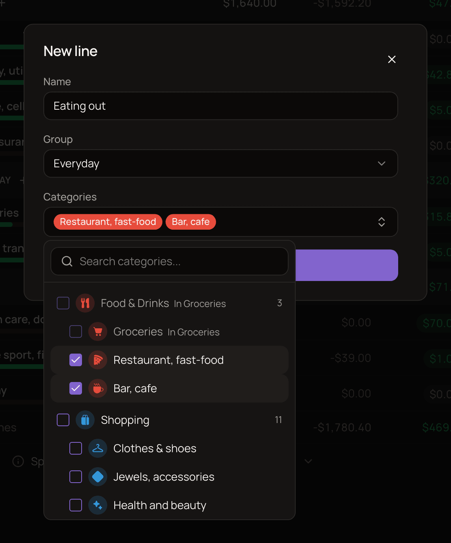The width and height of the screenshot is (451, 543).
Task: Click the Bar, cafe tag chip
Action: tap(191, 222)
